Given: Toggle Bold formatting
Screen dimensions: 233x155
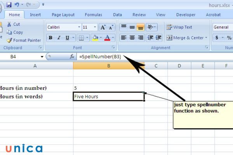Looking at the screenshot, I should pos(50,38).
